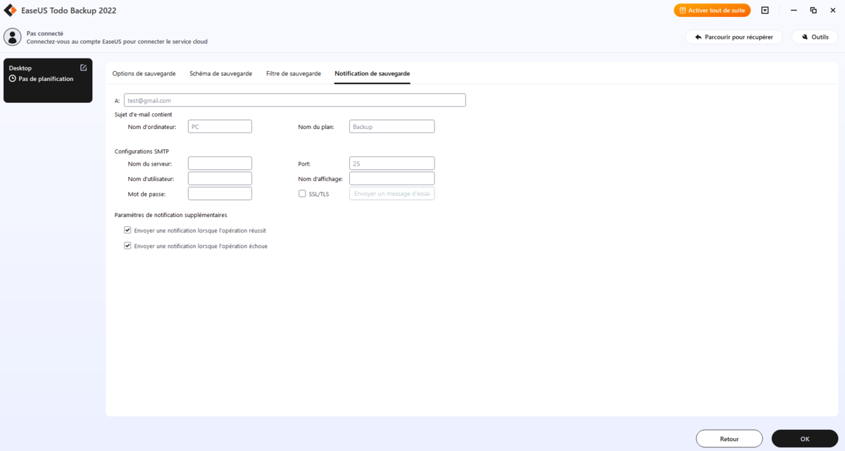The height and width of the screenshot is (451, 845).
Task: Click the Port input field
Action: 392,163
